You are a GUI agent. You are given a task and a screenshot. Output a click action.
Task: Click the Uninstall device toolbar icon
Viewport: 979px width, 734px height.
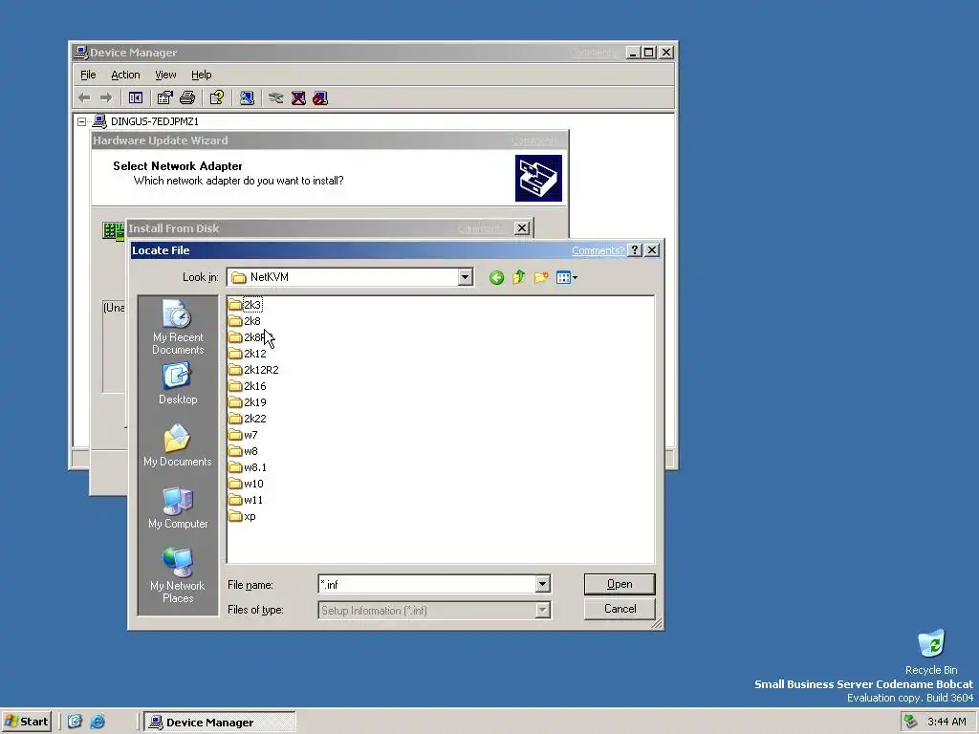(298, 98)
